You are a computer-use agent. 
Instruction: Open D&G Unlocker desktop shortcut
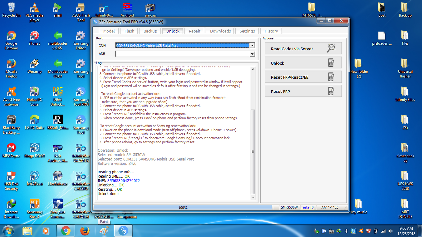click(x=58, y=96)
